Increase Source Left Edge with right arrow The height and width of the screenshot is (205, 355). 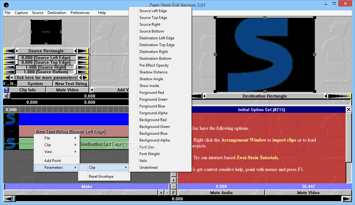tap(83, 58)
